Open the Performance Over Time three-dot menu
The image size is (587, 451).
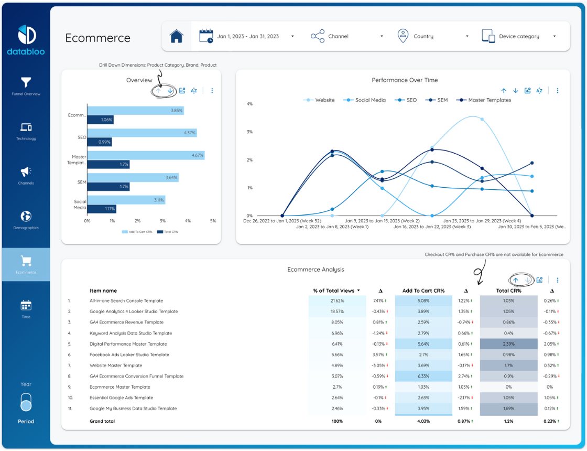tap(558, 91)
